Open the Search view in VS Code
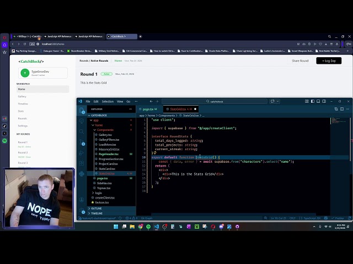This screenshot has height=264, width=353. pos(82,131)
